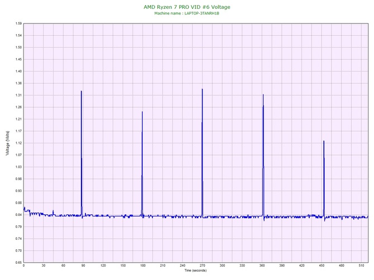
Task: Click the 1.17 y-axis value
Action: [18, 131]
